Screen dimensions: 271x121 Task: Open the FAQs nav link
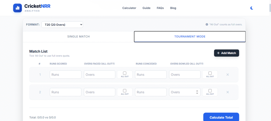point(160,8)
